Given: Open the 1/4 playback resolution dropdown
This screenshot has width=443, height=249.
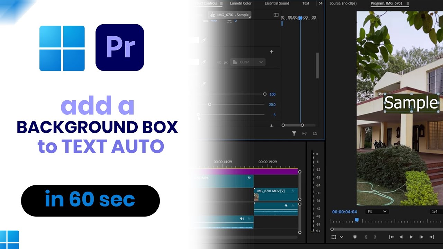Looking at the screenshot, I should point(436,212).
